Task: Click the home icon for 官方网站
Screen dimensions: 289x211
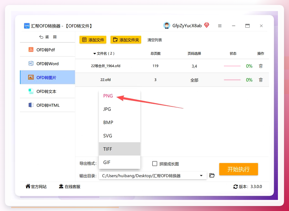Action: pyautogui.click(x=28, y=186)
